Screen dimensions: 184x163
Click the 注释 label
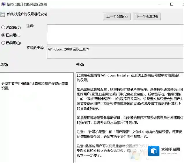pyautogui.click(x=30, y=26)
